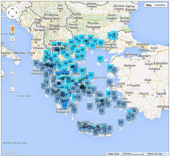This screenshot has height=157, width=171.
Task: Open the Terms of Use link
Action: point(155,154)
